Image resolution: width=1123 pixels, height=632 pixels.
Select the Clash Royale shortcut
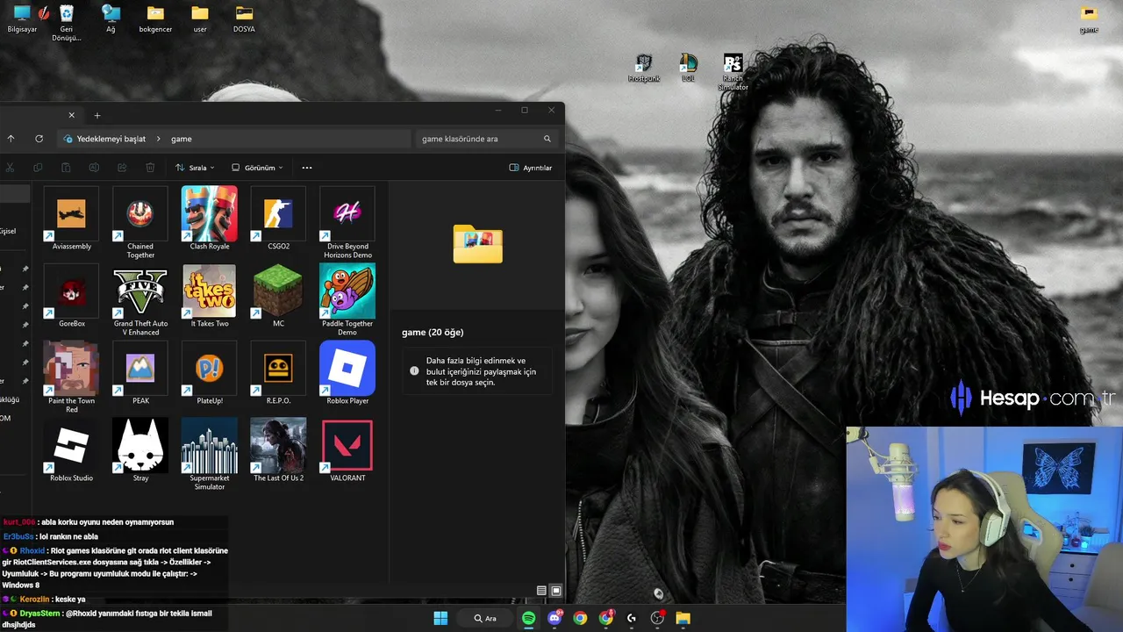(210, 219)
